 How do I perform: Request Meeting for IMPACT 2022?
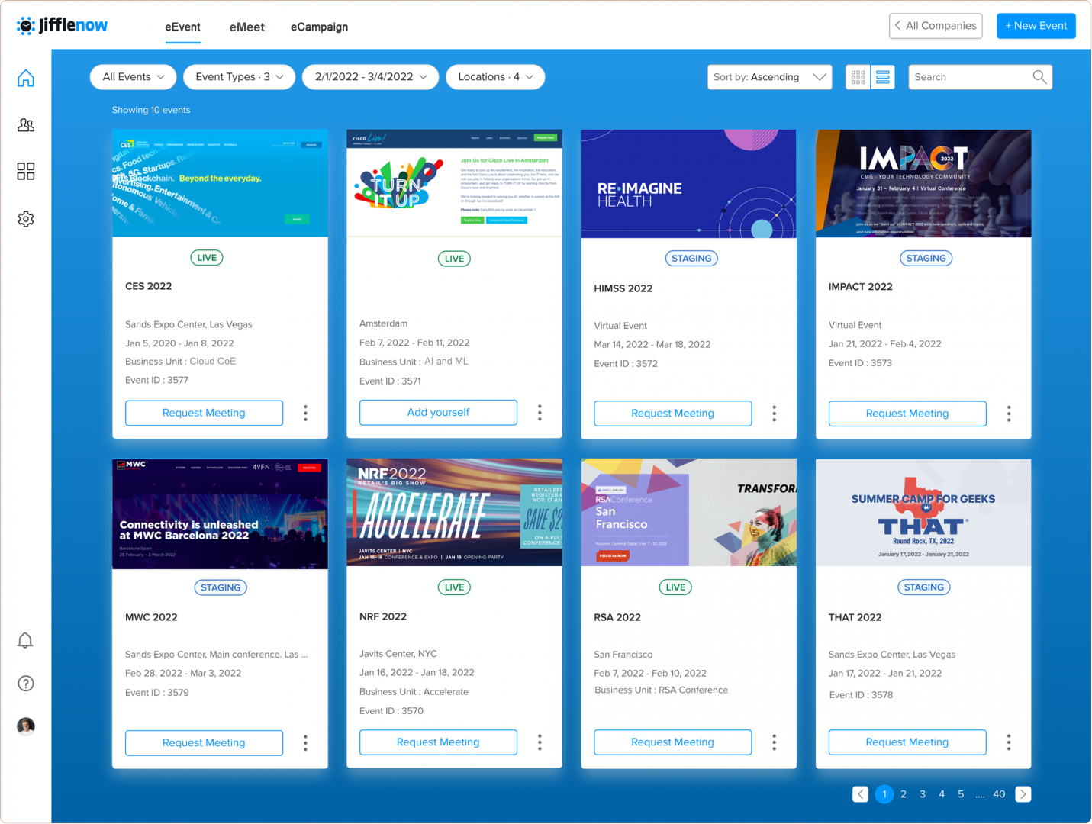tap(907, 414)
